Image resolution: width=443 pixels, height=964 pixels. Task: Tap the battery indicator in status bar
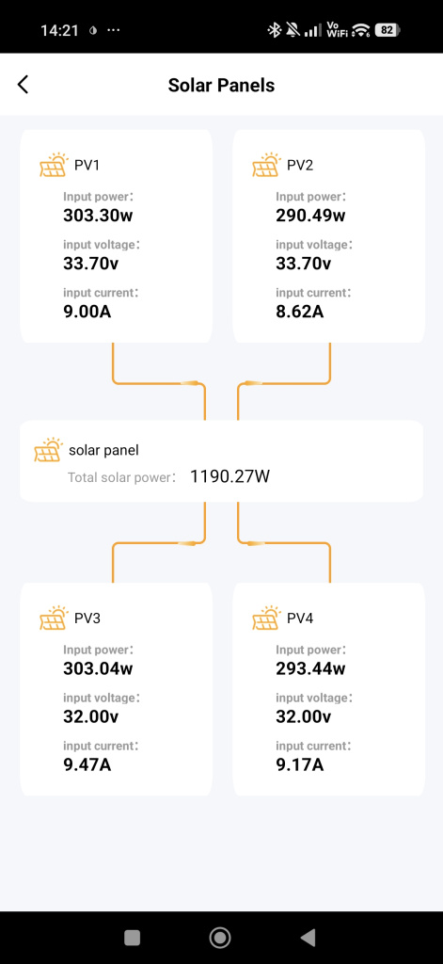pyautogui.click(x=388, y=29)
